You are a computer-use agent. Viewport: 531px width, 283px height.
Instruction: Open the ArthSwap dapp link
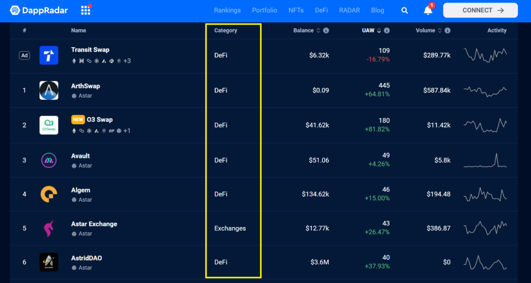coord(86,86)
